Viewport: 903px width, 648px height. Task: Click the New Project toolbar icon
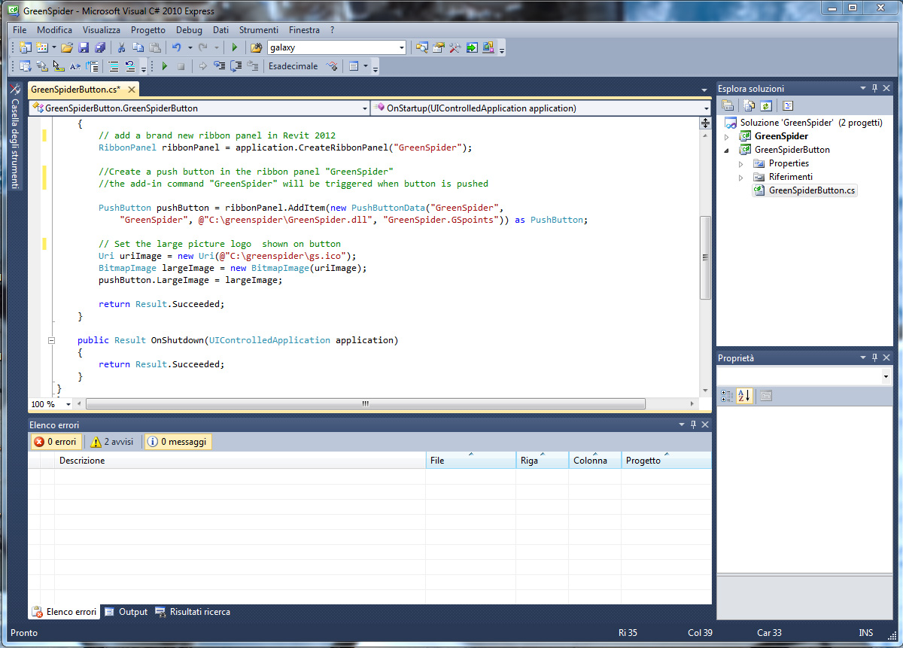coord(25,47)
